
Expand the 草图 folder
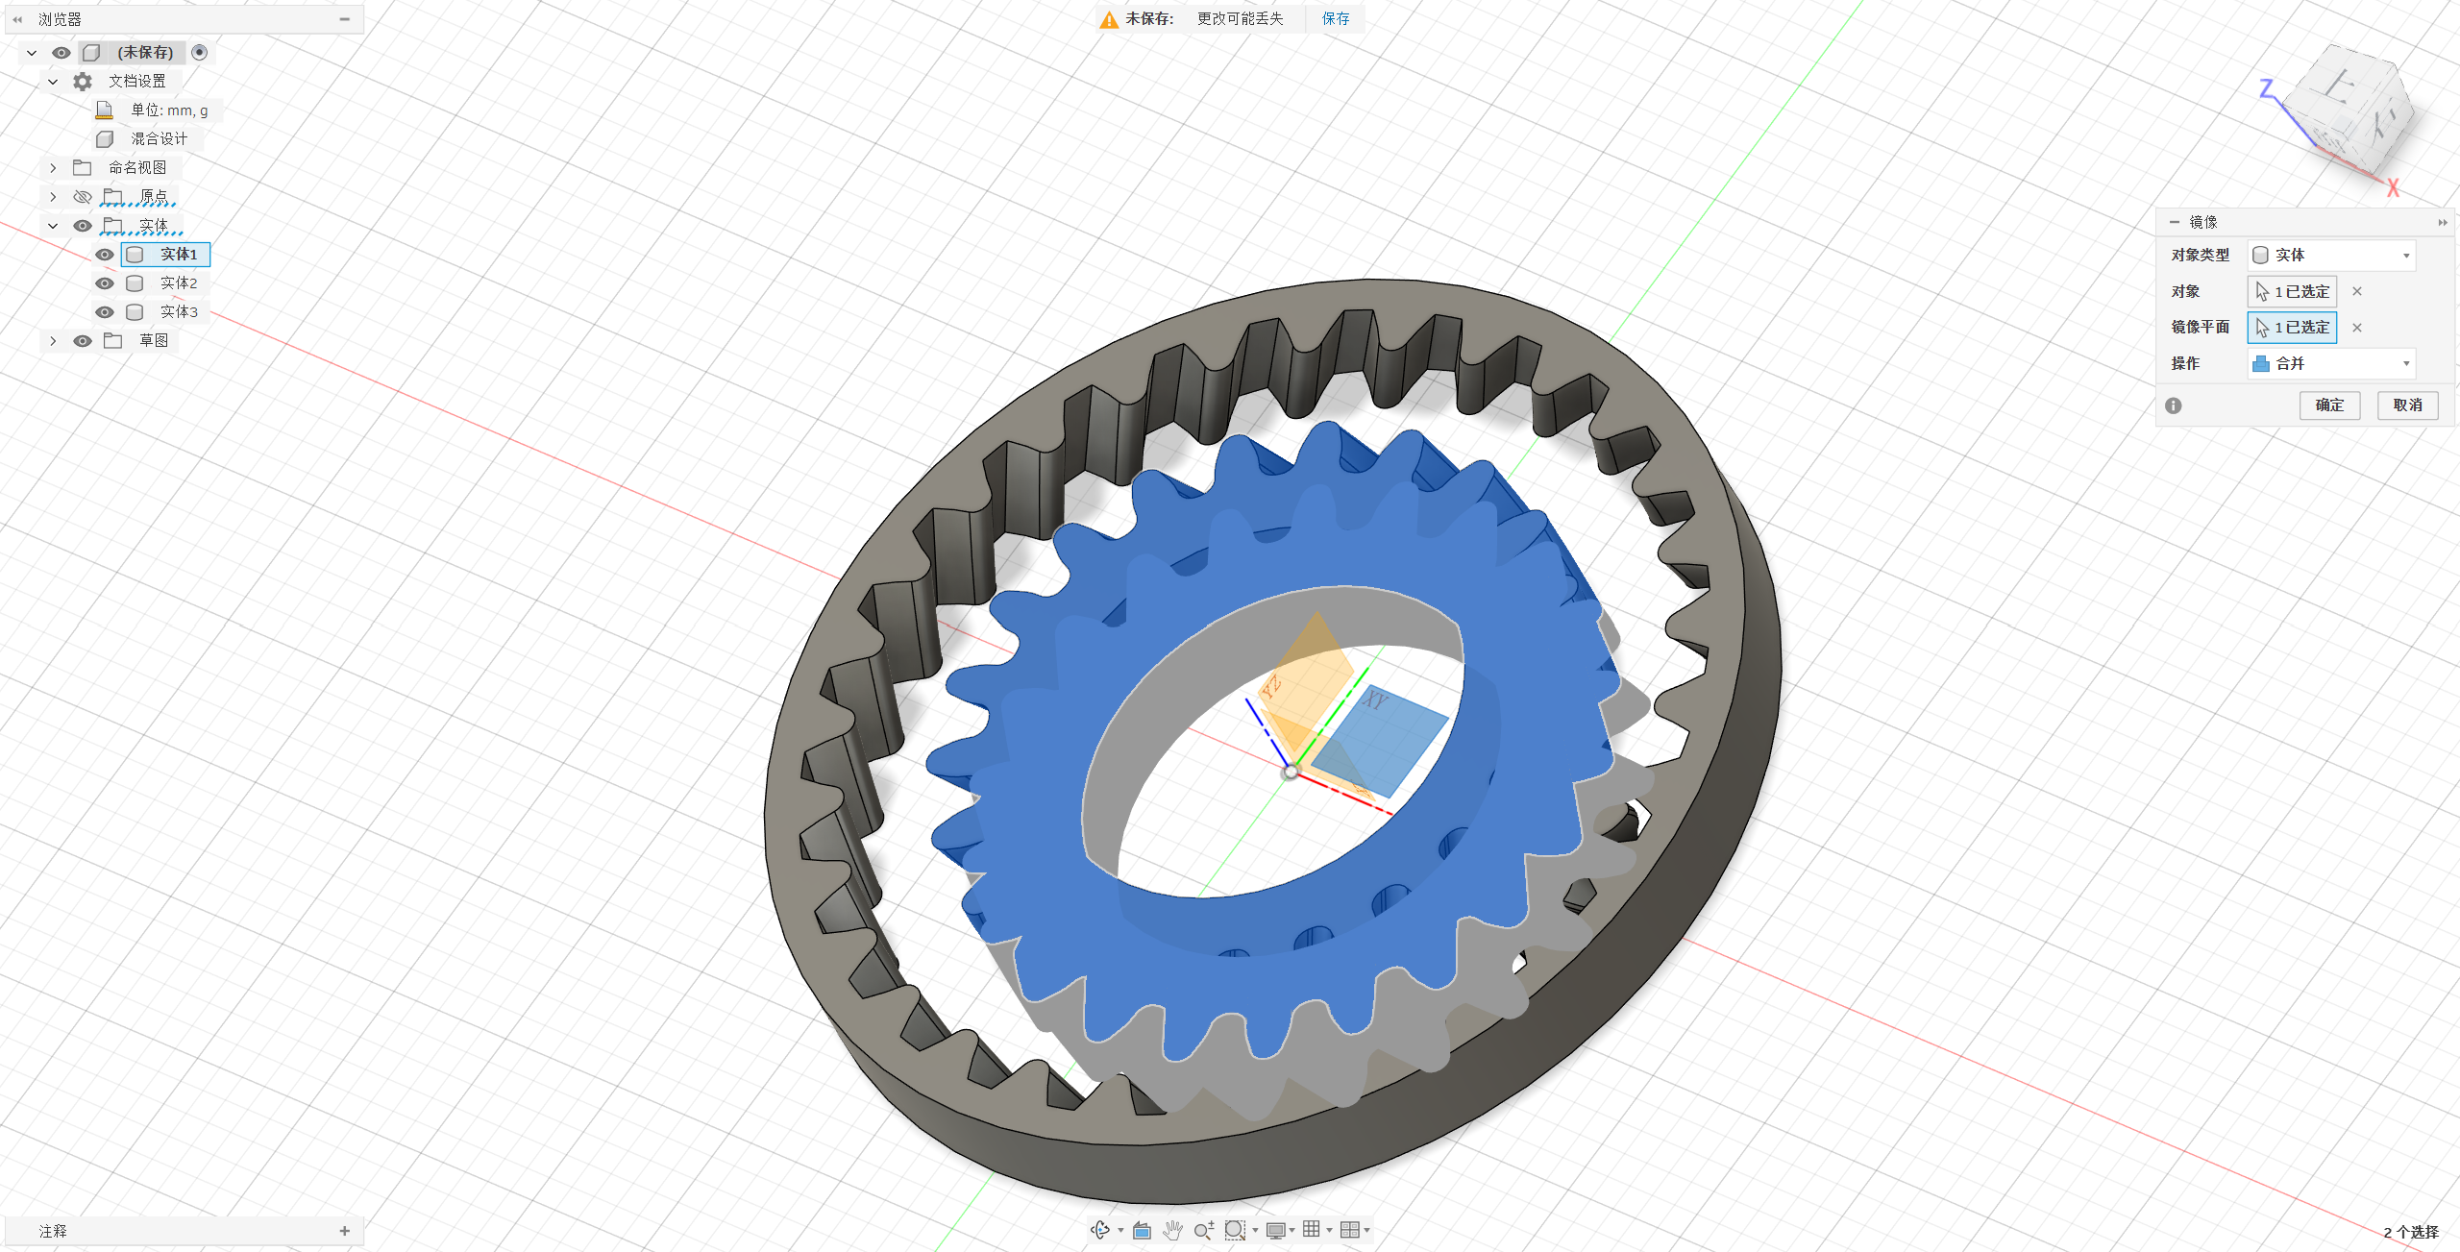point(53,341)
